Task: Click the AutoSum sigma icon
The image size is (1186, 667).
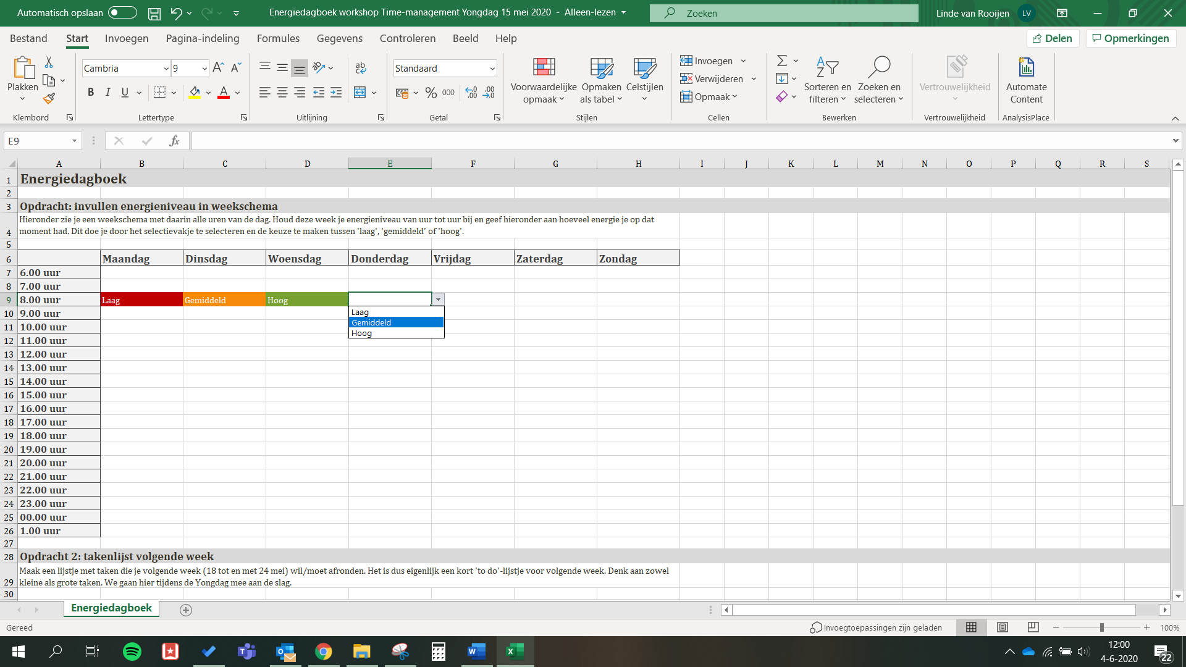Action: pos(782,61)
